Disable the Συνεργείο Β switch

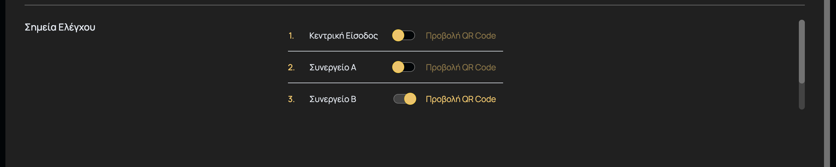click(x=405, y=99)
